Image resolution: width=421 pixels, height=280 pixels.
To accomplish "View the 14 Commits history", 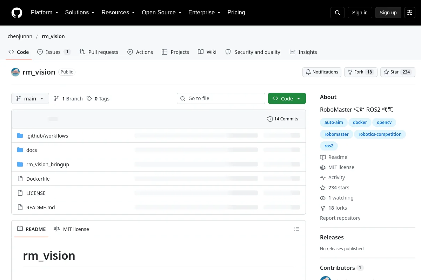I will click(283, 119).
